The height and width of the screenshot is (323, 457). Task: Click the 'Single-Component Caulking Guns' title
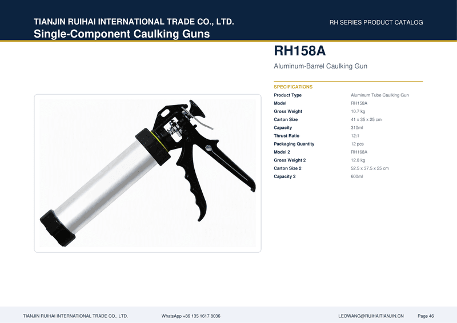[122, 34]
